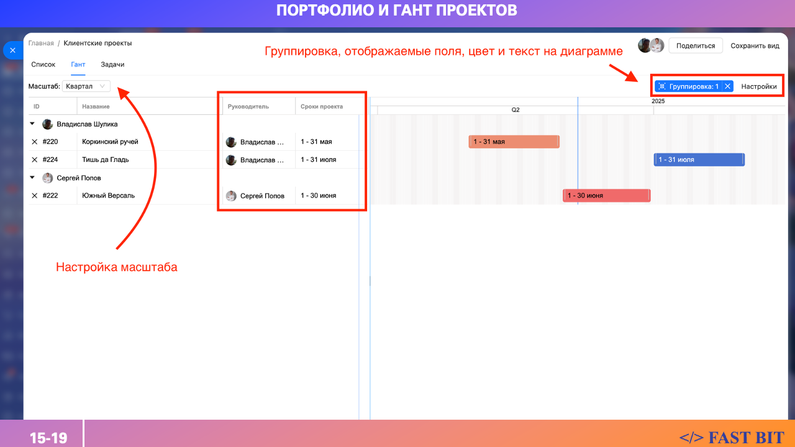
Task: Click the X icon on row #222
Action: click(35, 196)
